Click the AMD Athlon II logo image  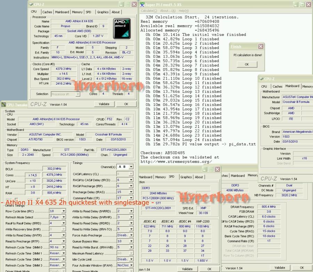(x=122, y=29)
